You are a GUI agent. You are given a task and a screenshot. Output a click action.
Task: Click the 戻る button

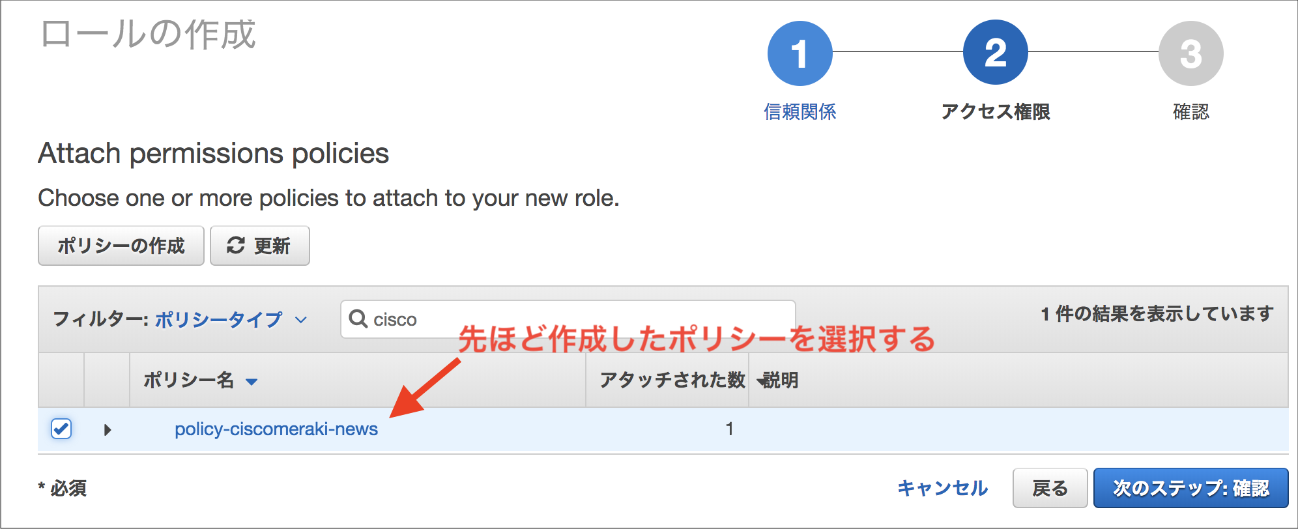click(x=1050, y=488)
